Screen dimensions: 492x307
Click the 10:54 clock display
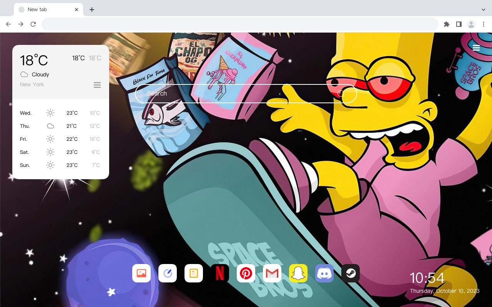click(x=427, y=278)
